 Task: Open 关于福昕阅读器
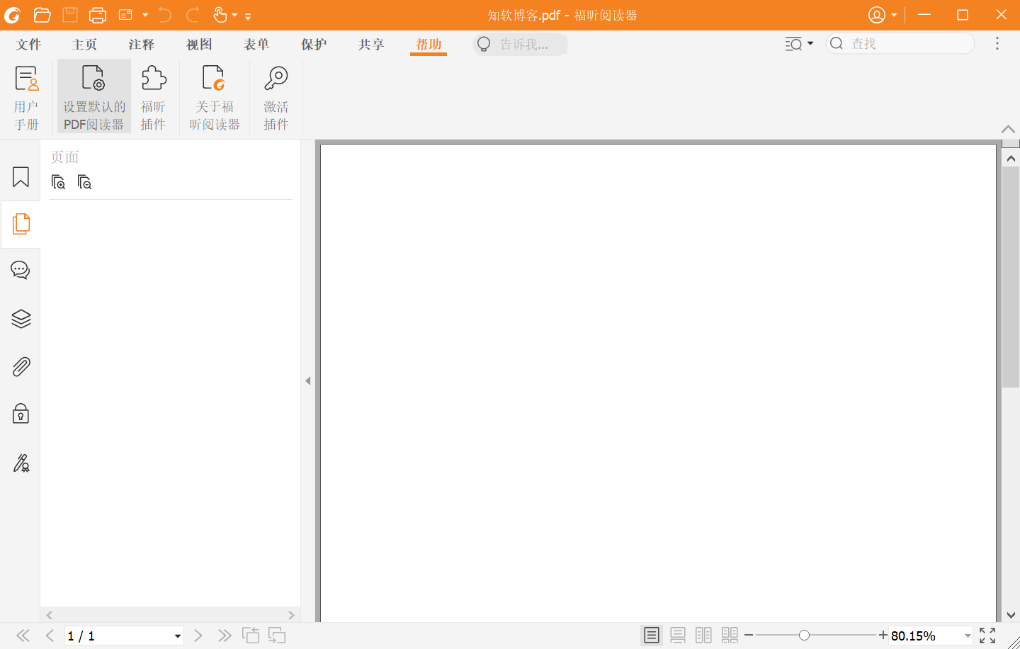[x=215, y=97]
